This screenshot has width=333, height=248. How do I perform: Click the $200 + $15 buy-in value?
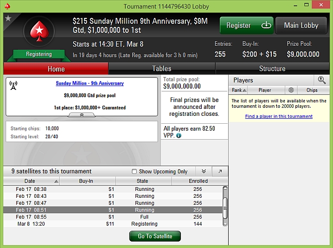coord(259,54)
